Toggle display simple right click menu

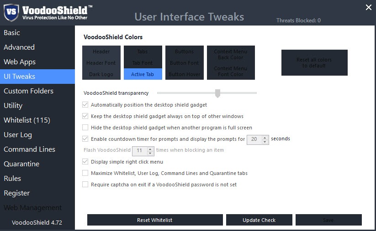[x=85, y=161]
